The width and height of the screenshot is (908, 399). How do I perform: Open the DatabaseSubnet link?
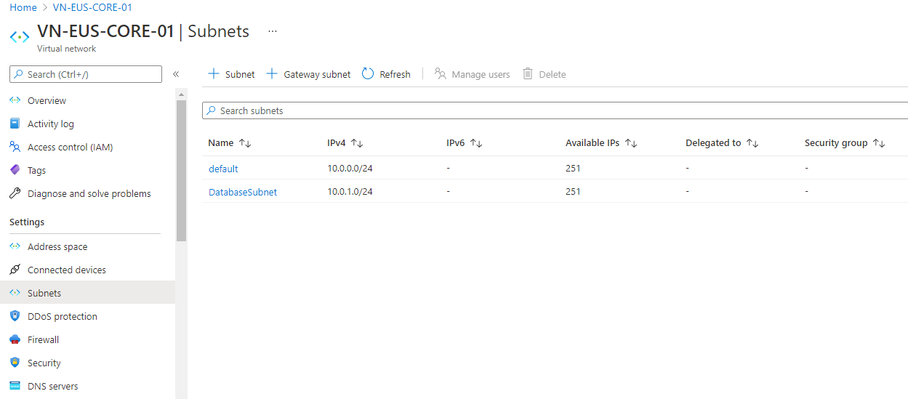pyautogui.click(x=243, y=192)
